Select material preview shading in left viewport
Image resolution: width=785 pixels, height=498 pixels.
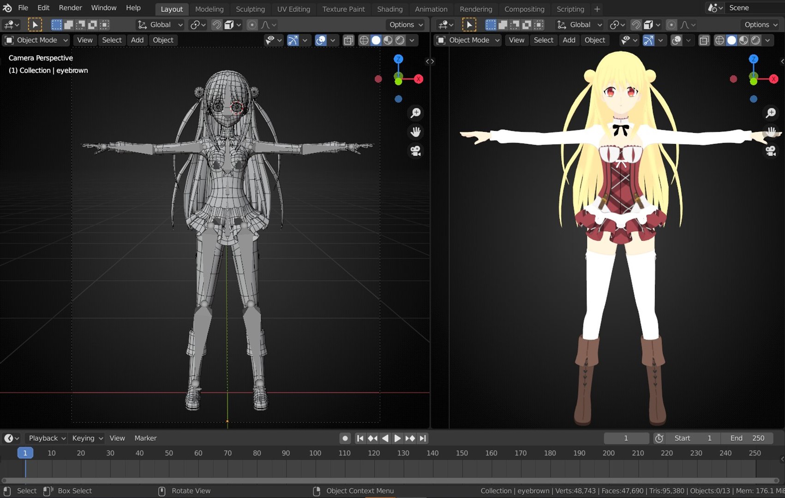tap(388, 40)
